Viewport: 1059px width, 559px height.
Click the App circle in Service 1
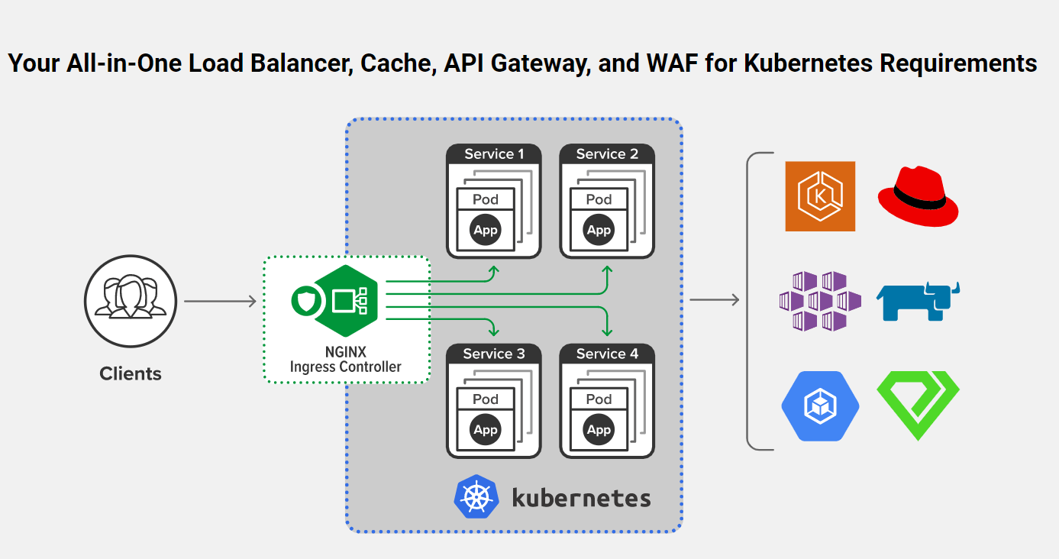(x=486, y=230)
